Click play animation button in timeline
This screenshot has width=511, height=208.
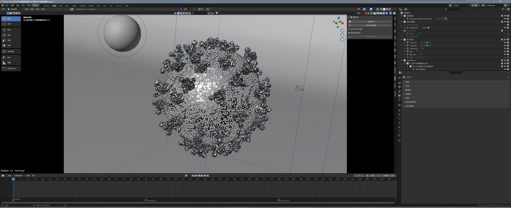pos(202,176)
